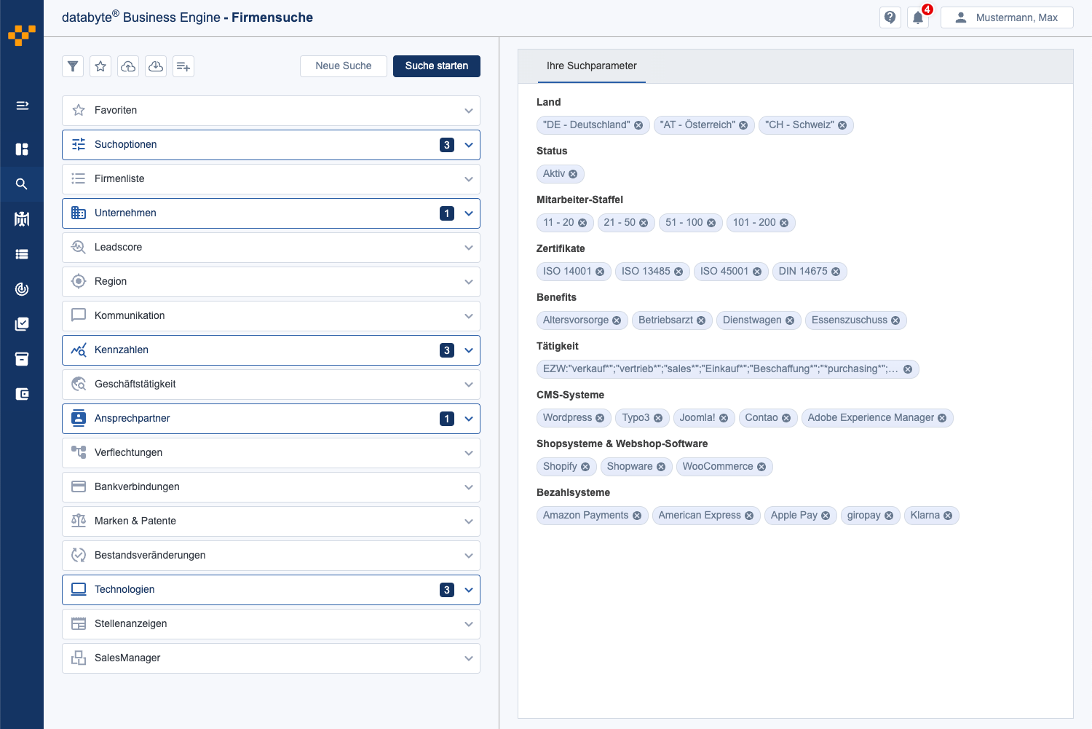The height and width of the screenshot is (729, 1092).
Task: Click the cloud upload icon
Action: pyautogui.click(x=128, y=66)
